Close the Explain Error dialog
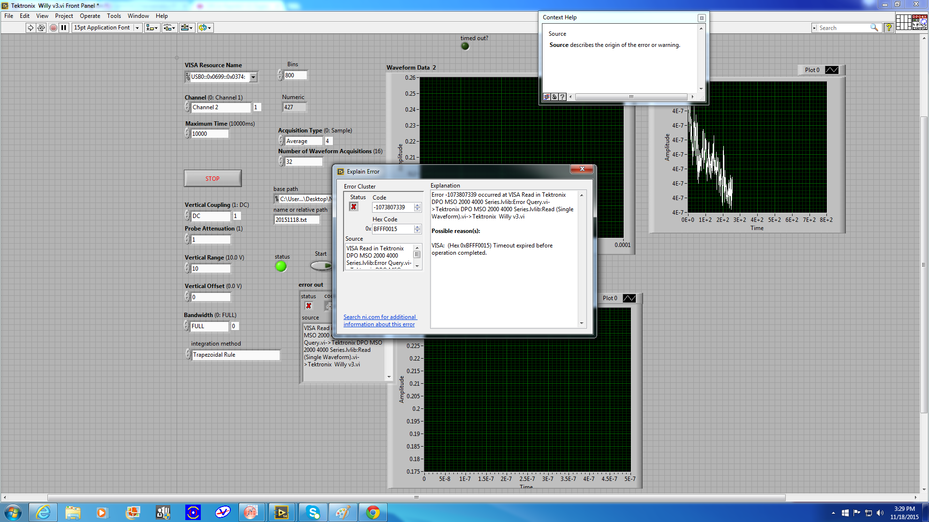Screen dimensions: 929x522 pyautogui.click(x=582, y=169)
